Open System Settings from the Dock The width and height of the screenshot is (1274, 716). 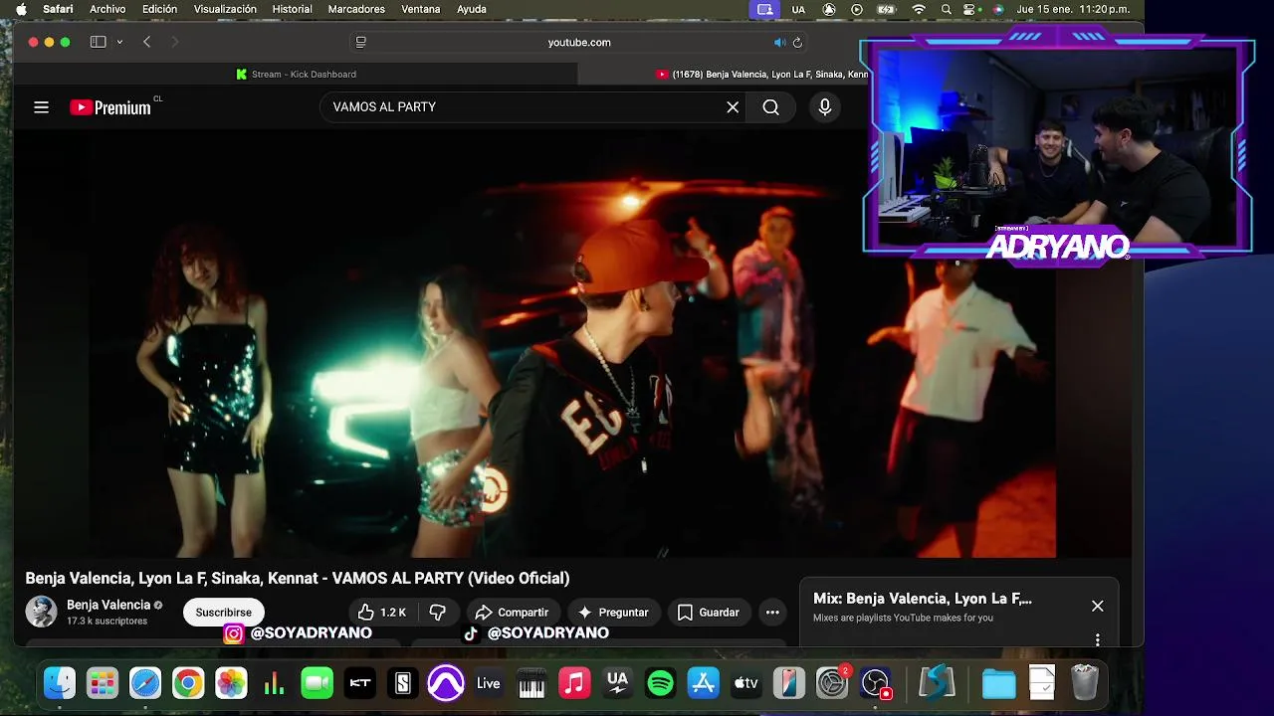click(x=831, y=683)
